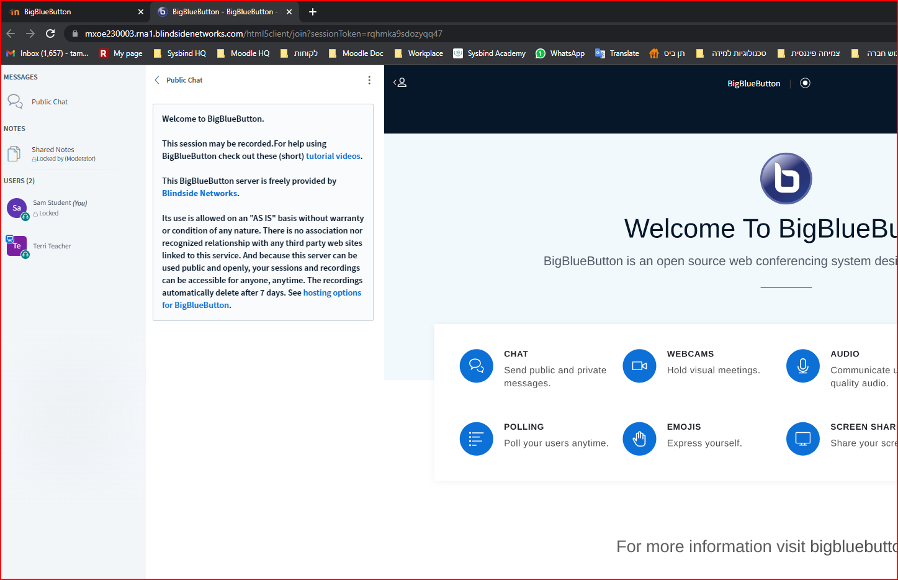898x580 pixels.
Task: Close the first BigBlueButton tab
Action: coord(141,12)
